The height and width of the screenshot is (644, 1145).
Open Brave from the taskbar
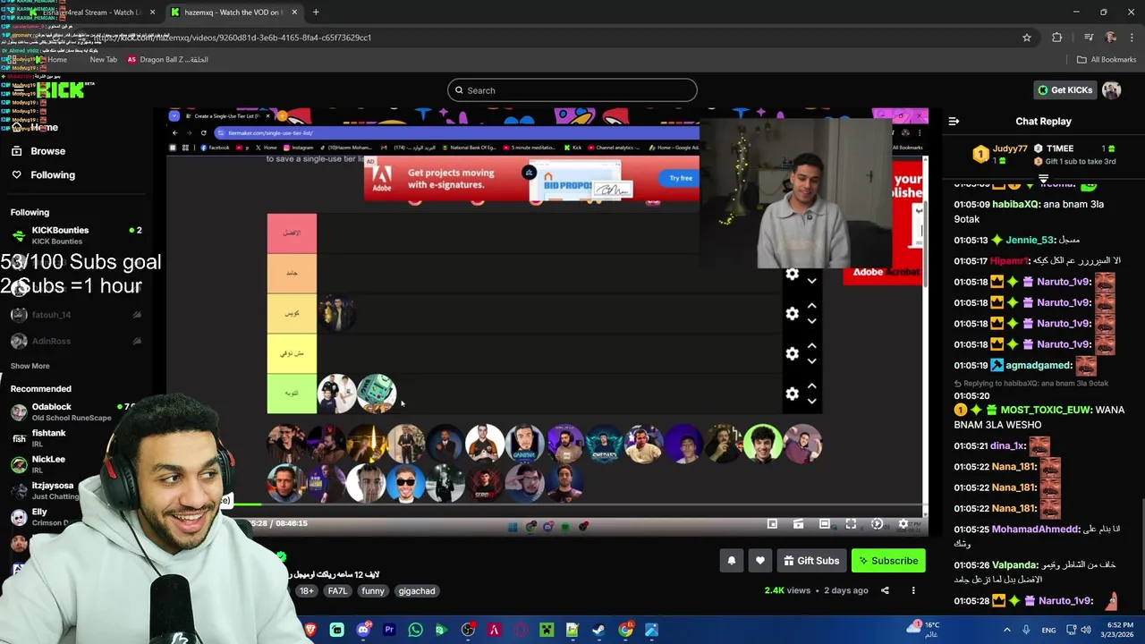point(310,630)
